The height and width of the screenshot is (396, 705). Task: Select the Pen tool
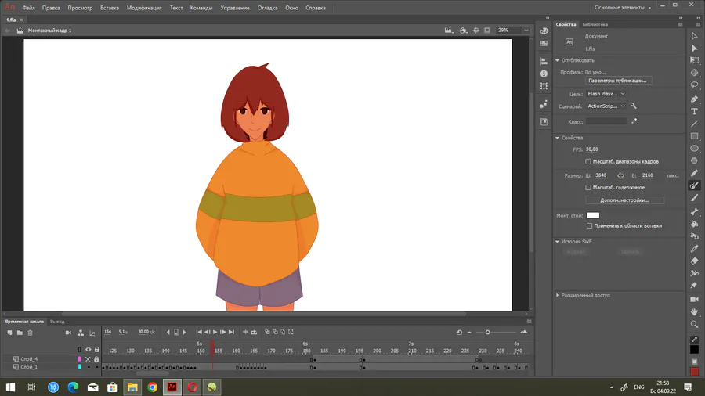click(x=694, y=99)
